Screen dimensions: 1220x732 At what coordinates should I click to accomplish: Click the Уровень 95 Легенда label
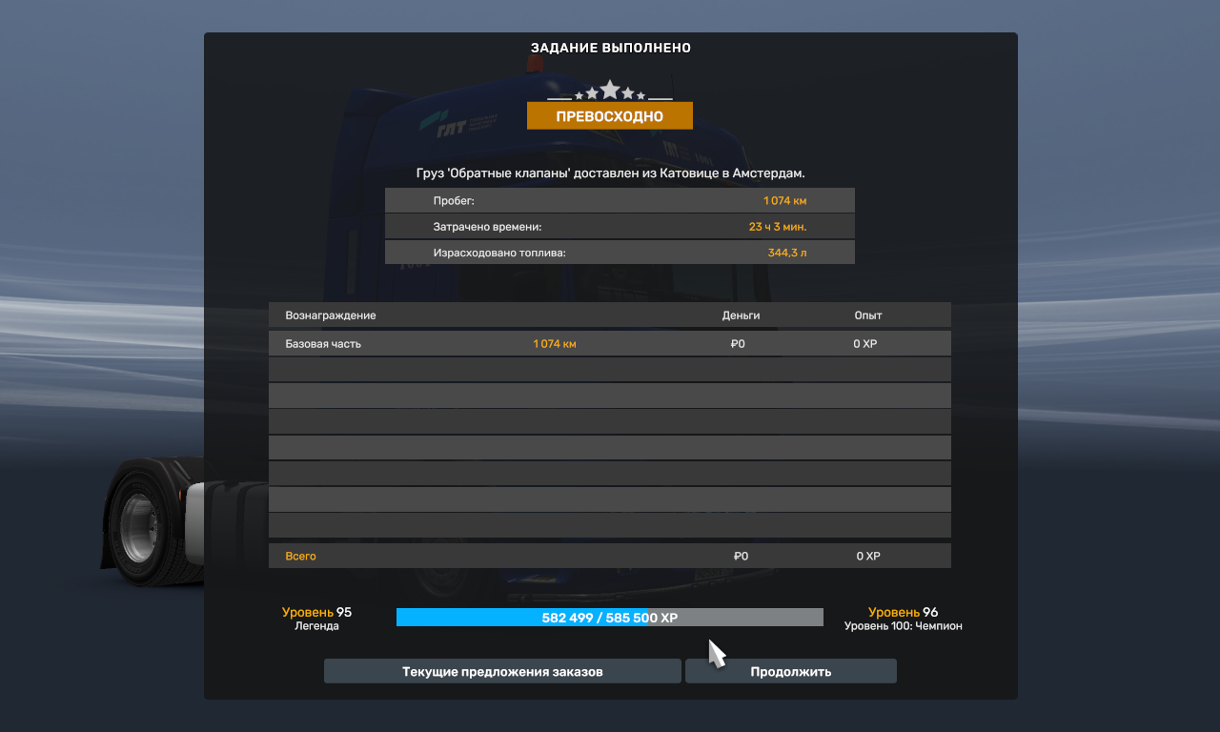point(316,619)
